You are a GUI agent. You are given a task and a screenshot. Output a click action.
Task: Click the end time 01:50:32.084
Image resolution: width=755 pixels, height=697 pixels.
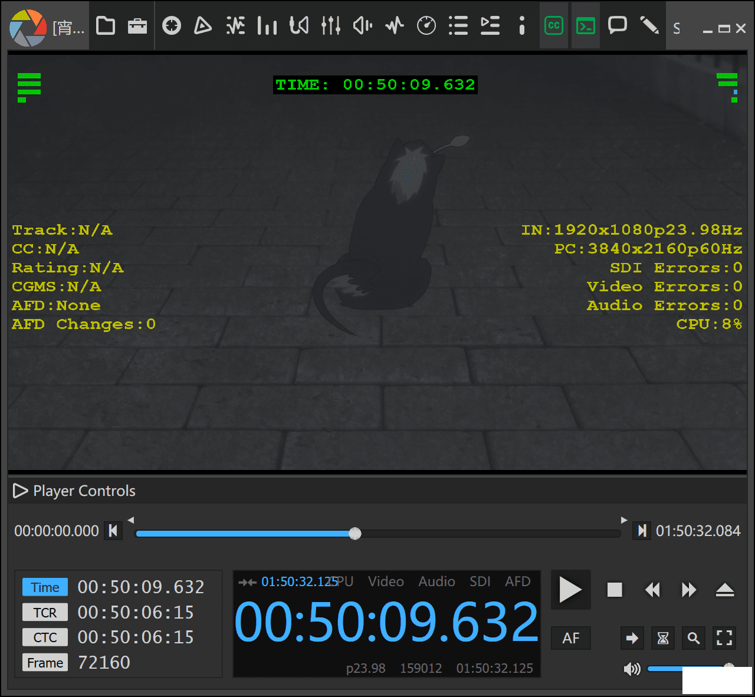point(698,531)
